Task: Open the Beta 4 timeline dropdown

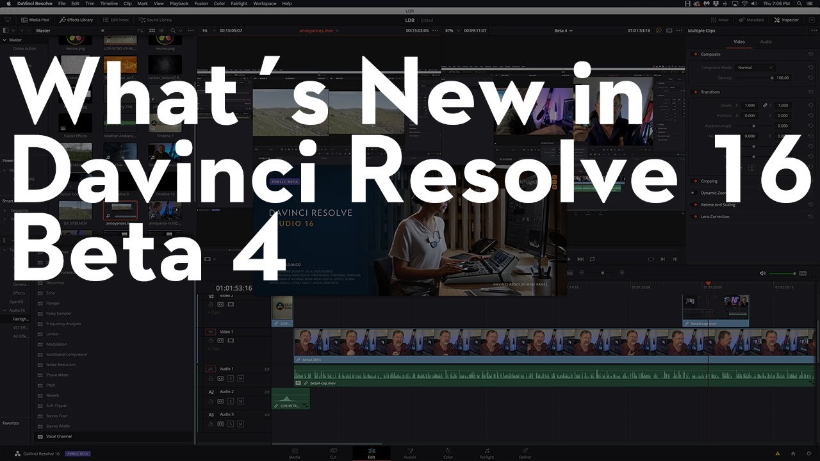Action: (x=562, y=30)
